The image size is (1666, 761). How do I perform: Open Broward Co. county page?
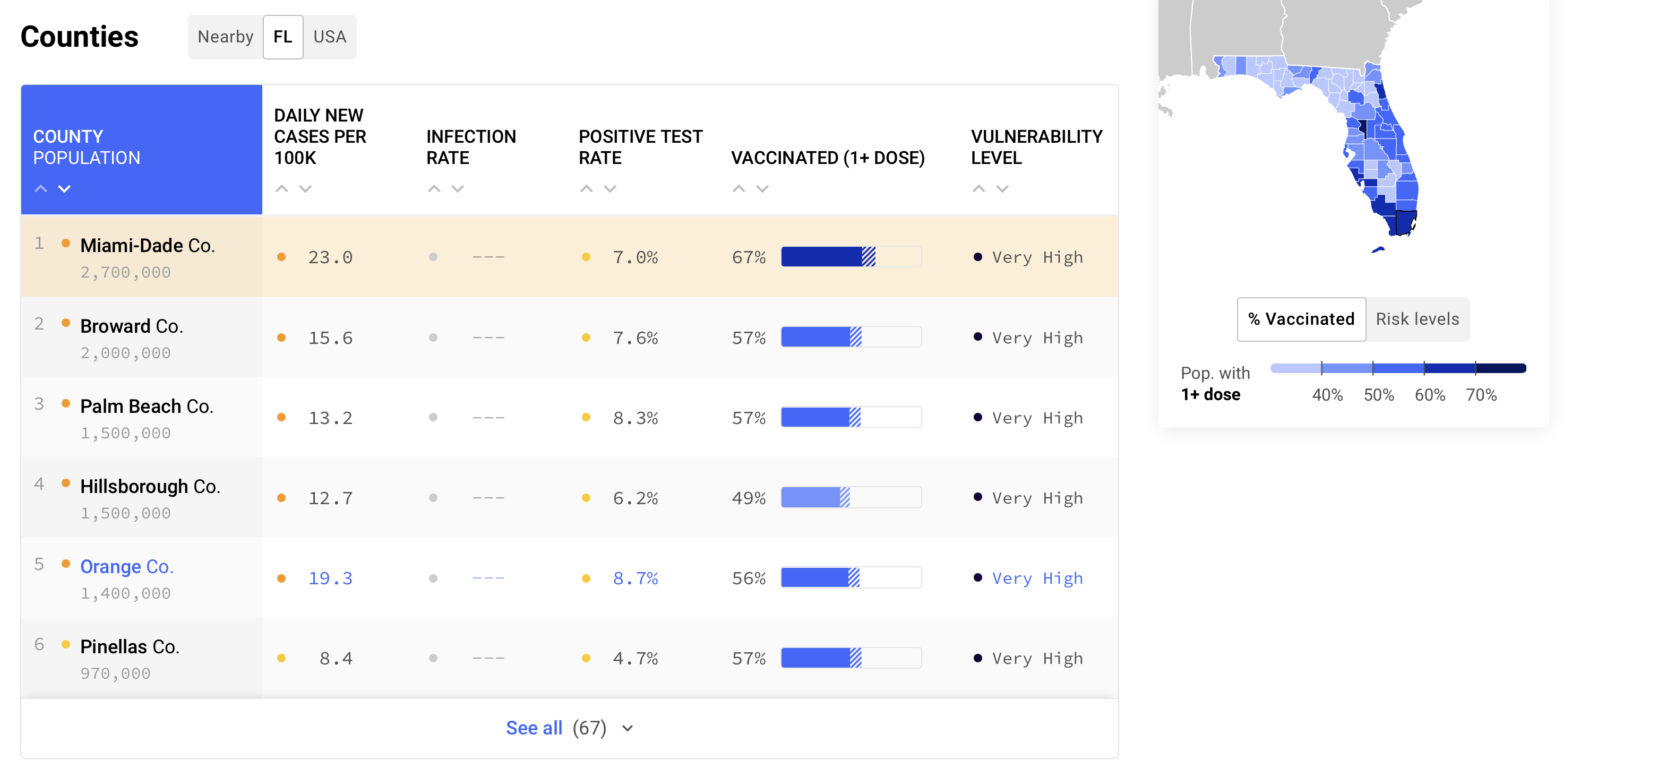coord(131,326)
